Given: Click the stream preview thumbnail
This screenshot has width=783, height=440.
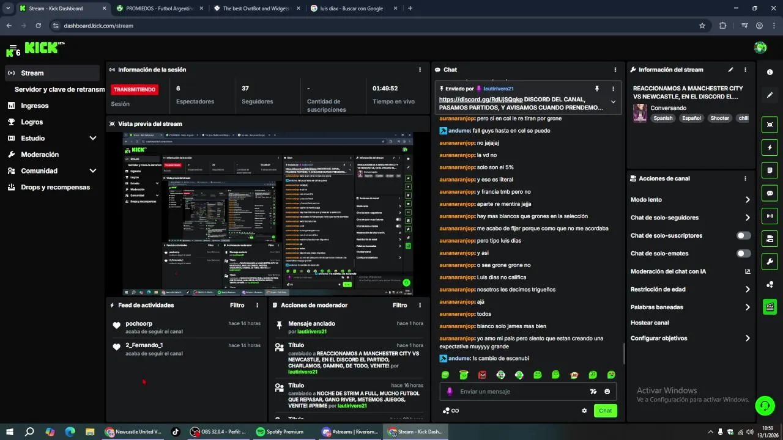Looking at the screenshot, I should (x=268, y=214).
